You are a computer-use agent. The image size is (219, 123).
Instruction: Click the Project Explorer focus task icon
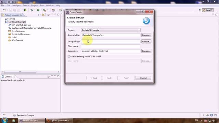(49, 15)
